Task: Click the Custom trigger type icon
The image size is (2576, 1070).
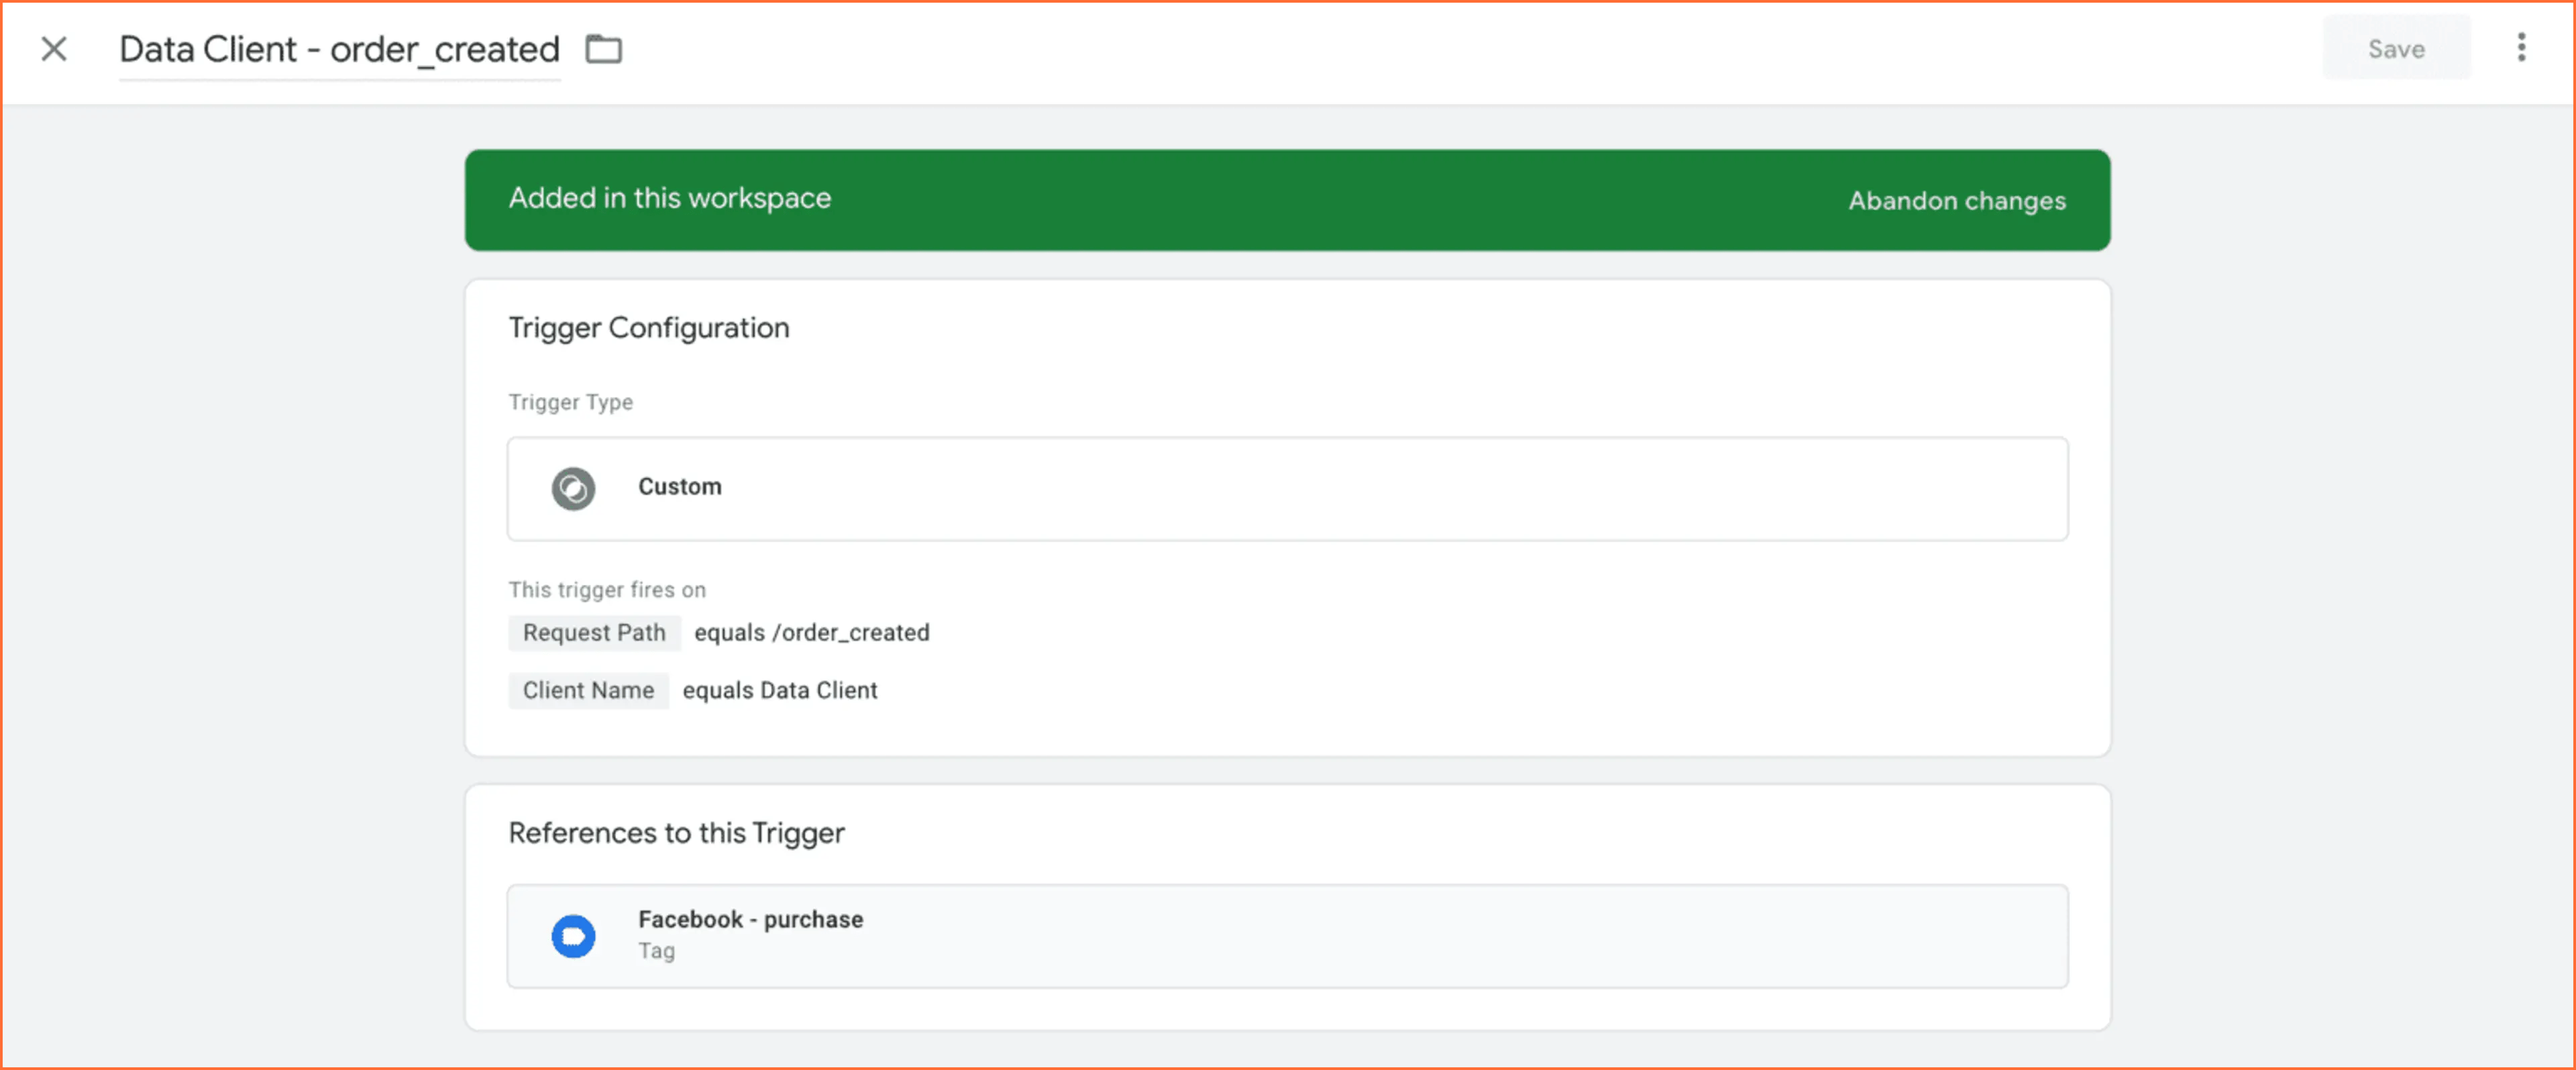Action: (573, 489)
